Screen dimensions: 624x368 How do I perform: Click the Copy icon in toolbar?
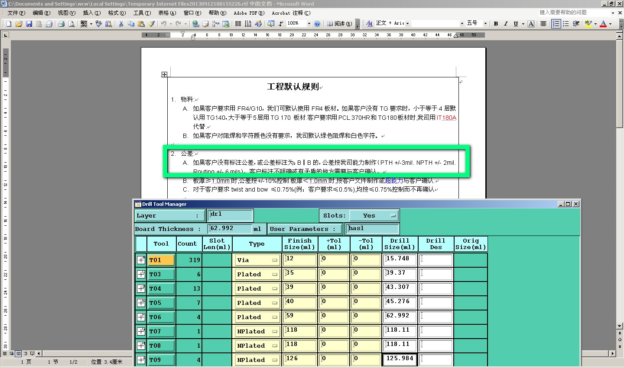pos(131,24)
